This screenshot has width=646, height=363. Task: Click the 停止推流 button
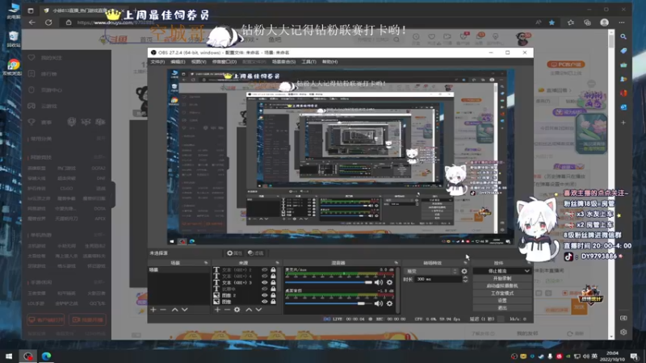tap(498, 271)
